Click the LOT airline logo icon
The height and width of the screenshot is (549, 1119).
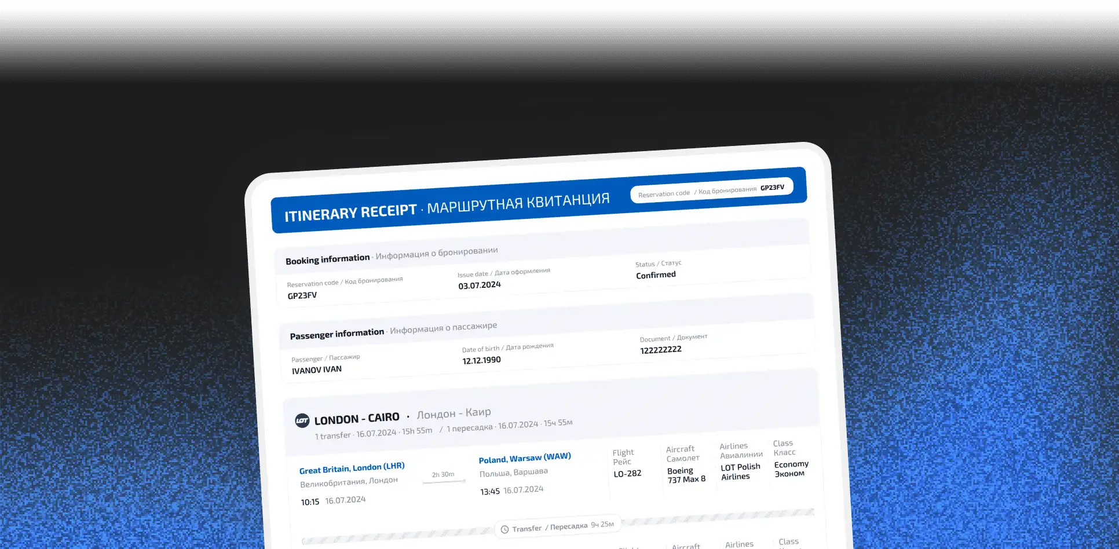(x=302, y=421)
